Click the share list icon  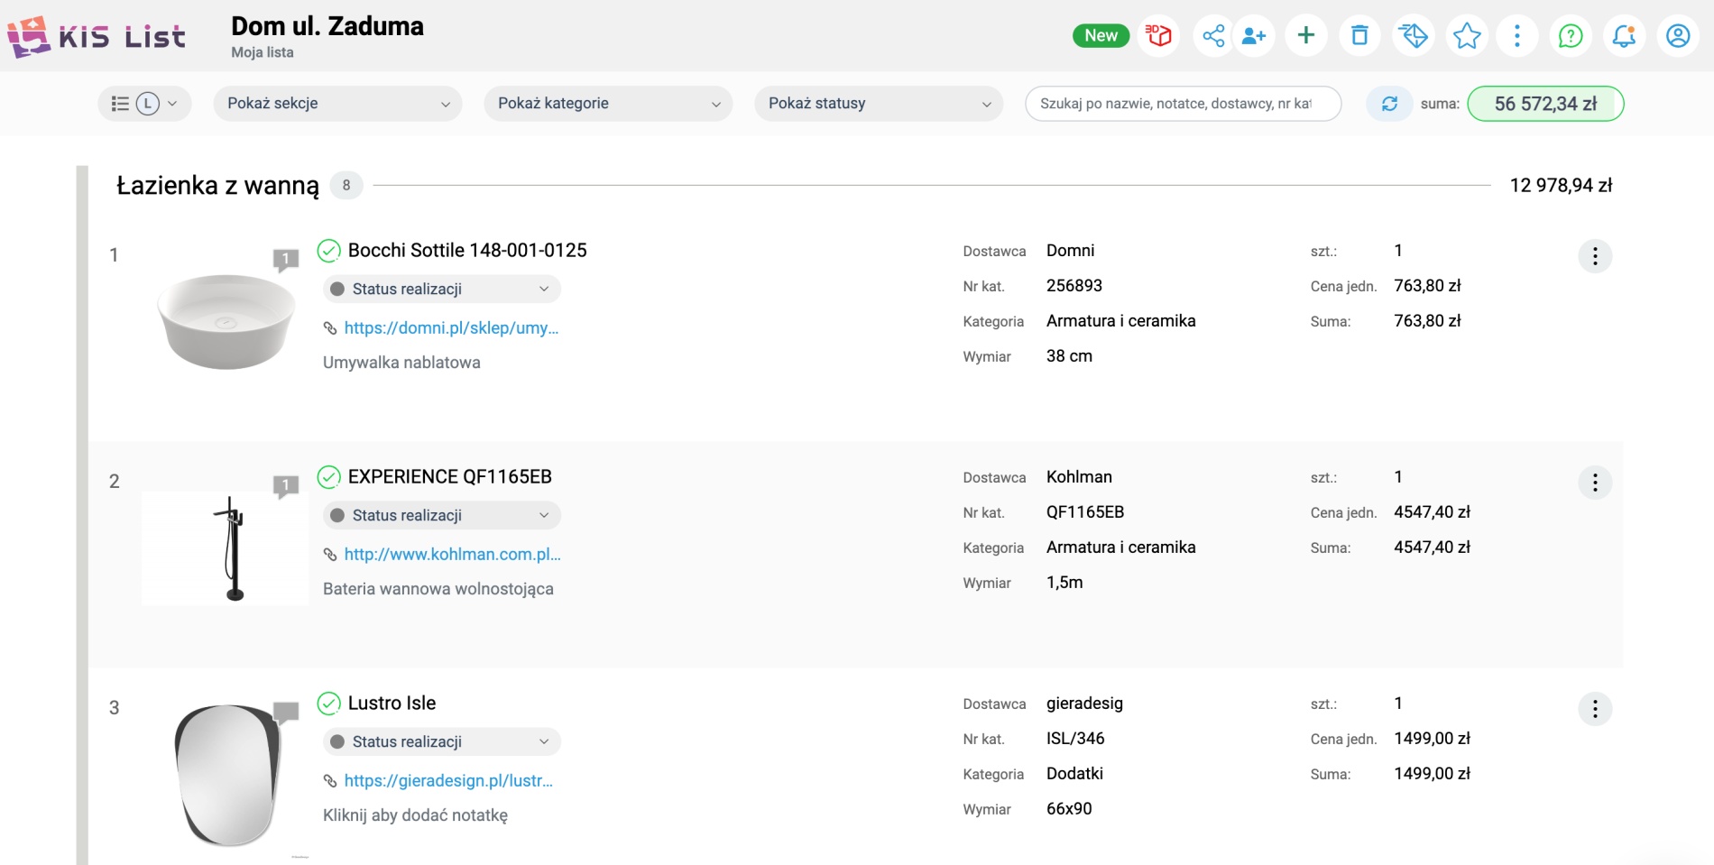(x=1213, y=36)
